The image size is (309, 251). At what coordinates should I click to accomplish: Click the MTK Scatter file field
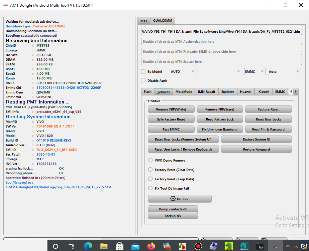click(x=221, y=61)
